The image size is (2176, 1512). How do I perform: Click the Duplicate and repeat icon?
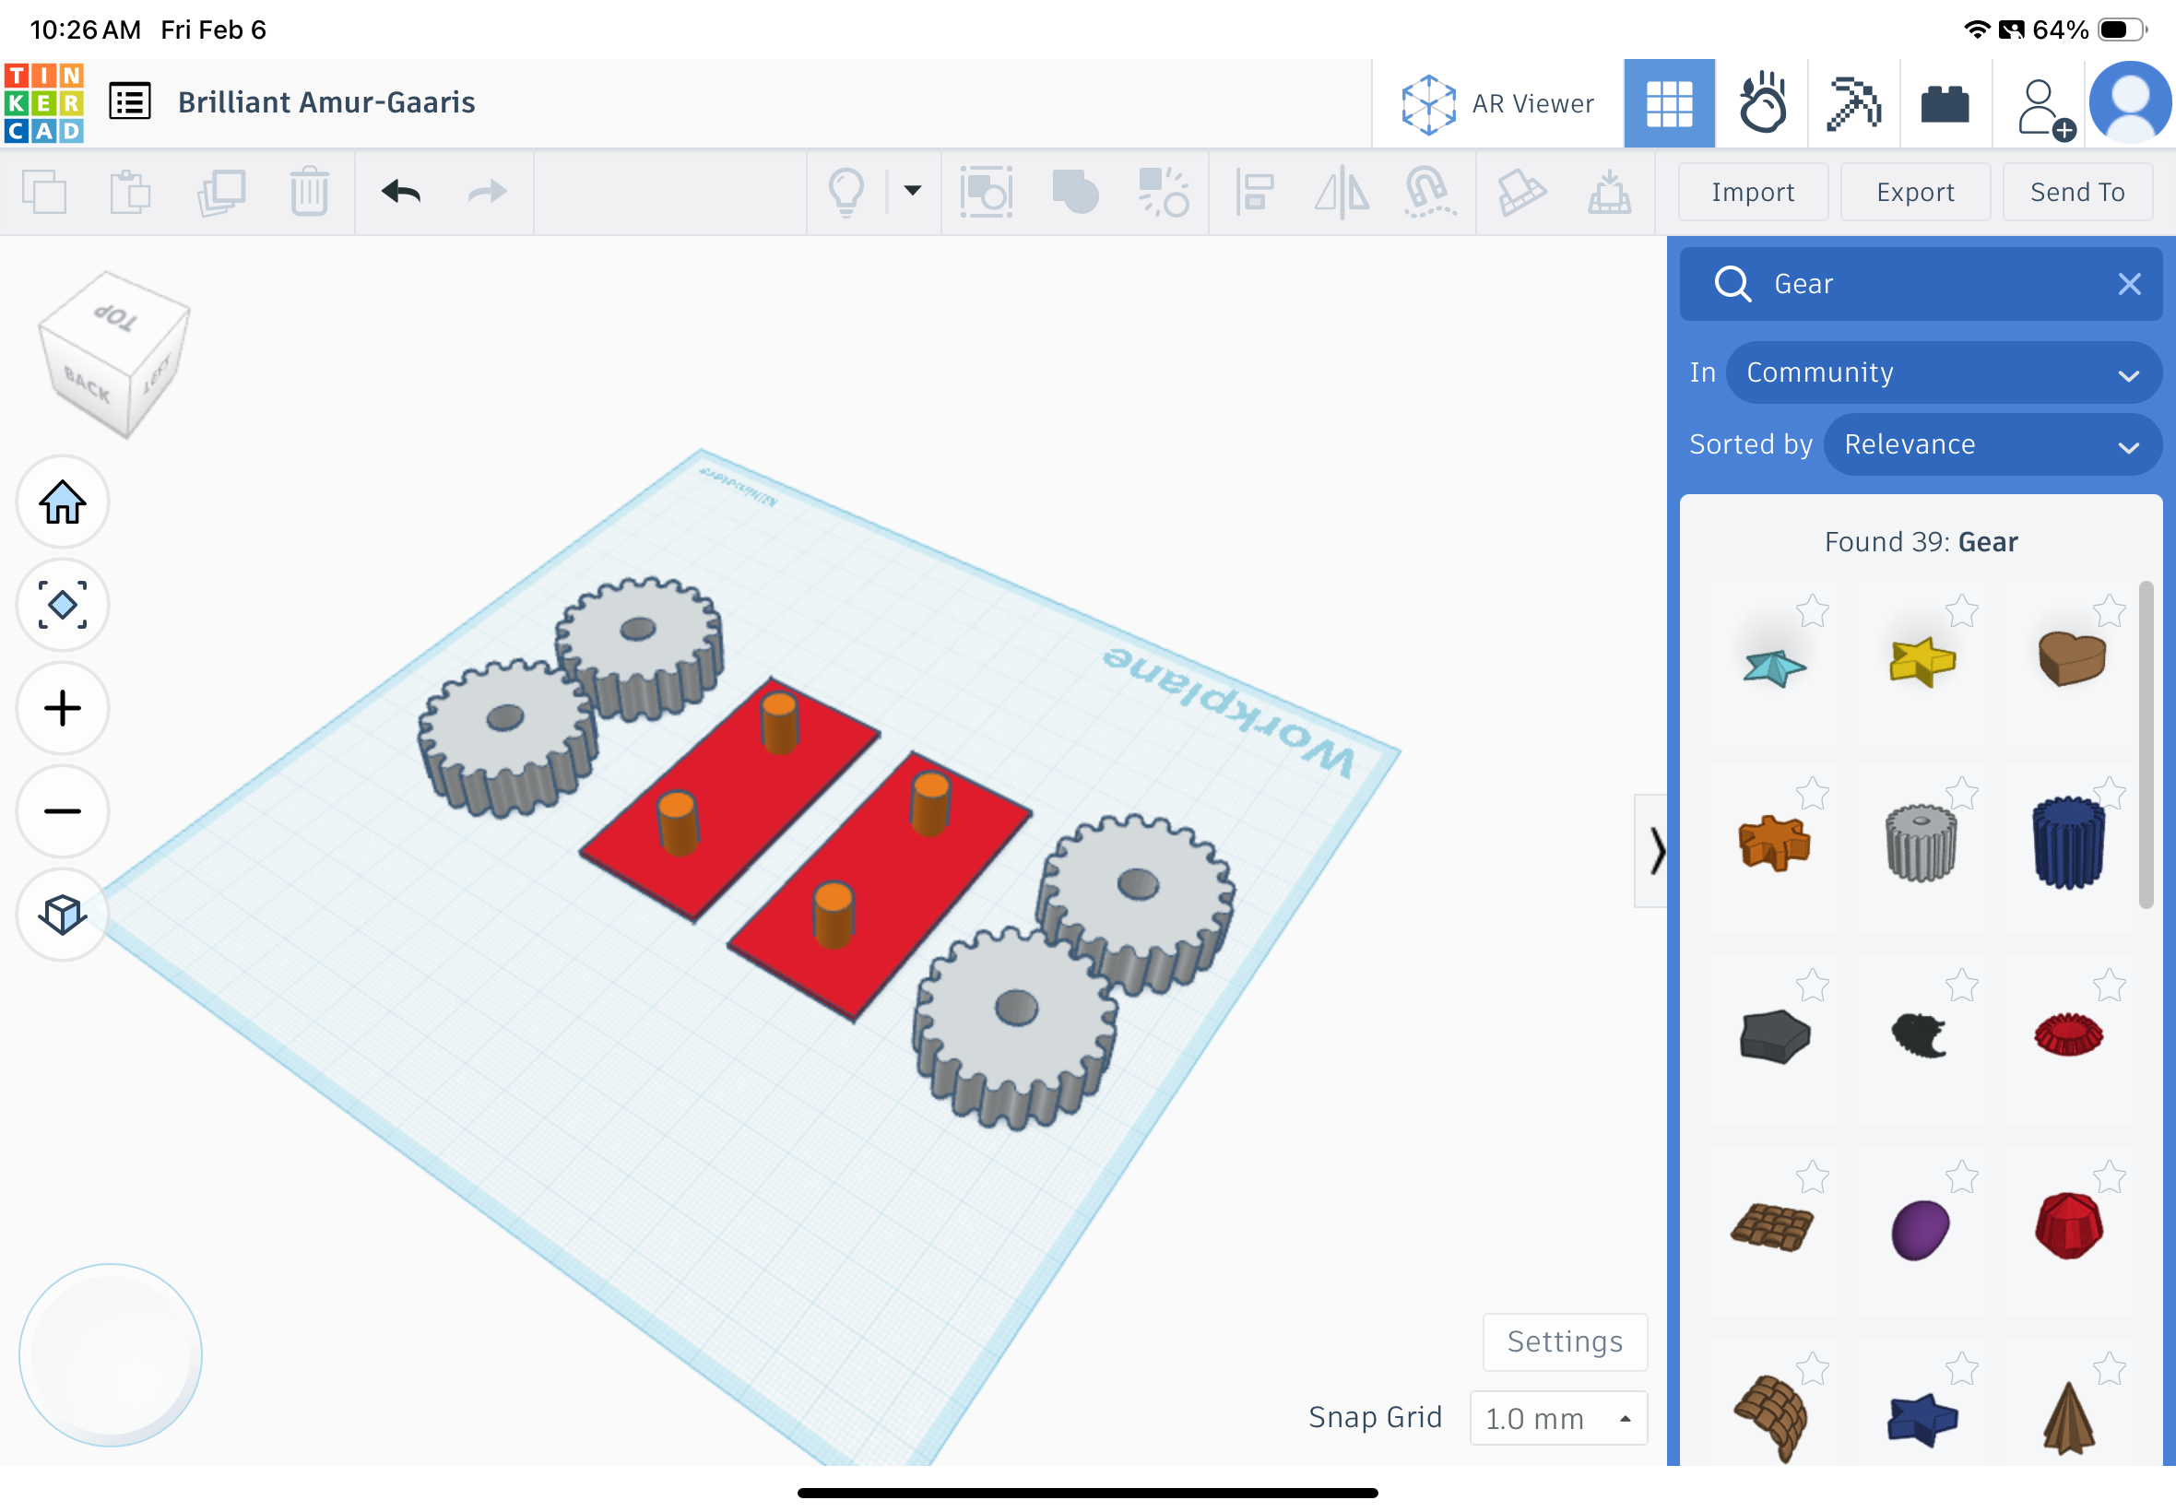(221, 193)
